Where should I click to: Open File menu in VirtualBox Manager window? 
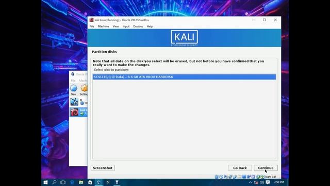tap(73, 81)
